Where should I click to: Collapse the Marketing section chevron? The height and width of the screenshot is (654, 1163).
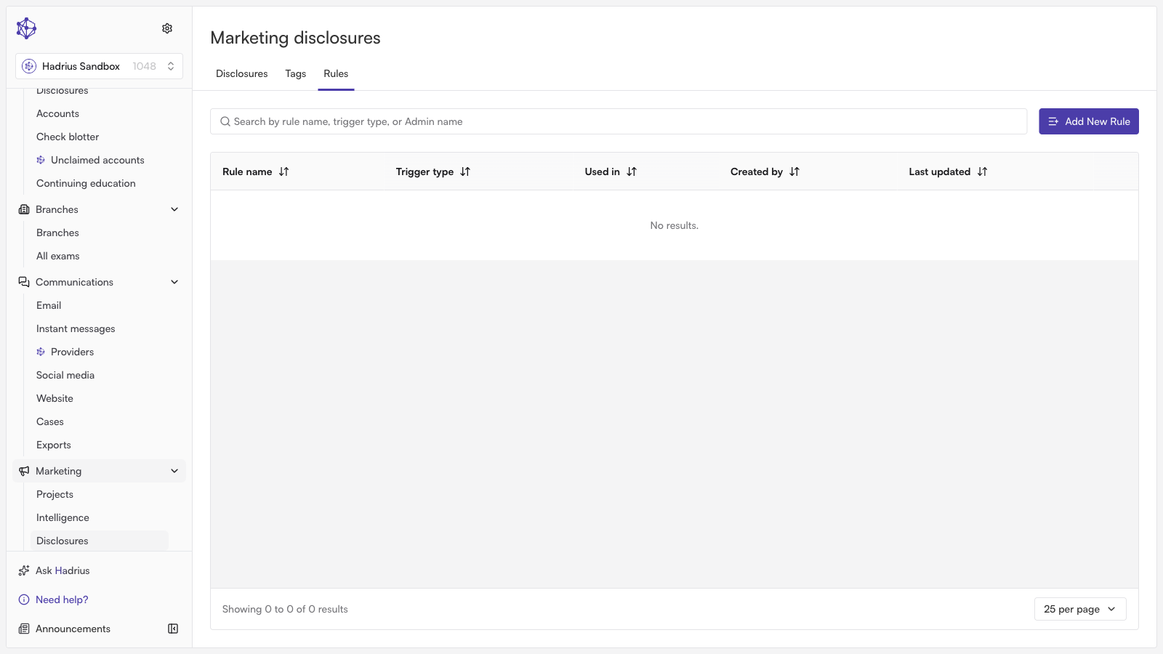(174, 471)
